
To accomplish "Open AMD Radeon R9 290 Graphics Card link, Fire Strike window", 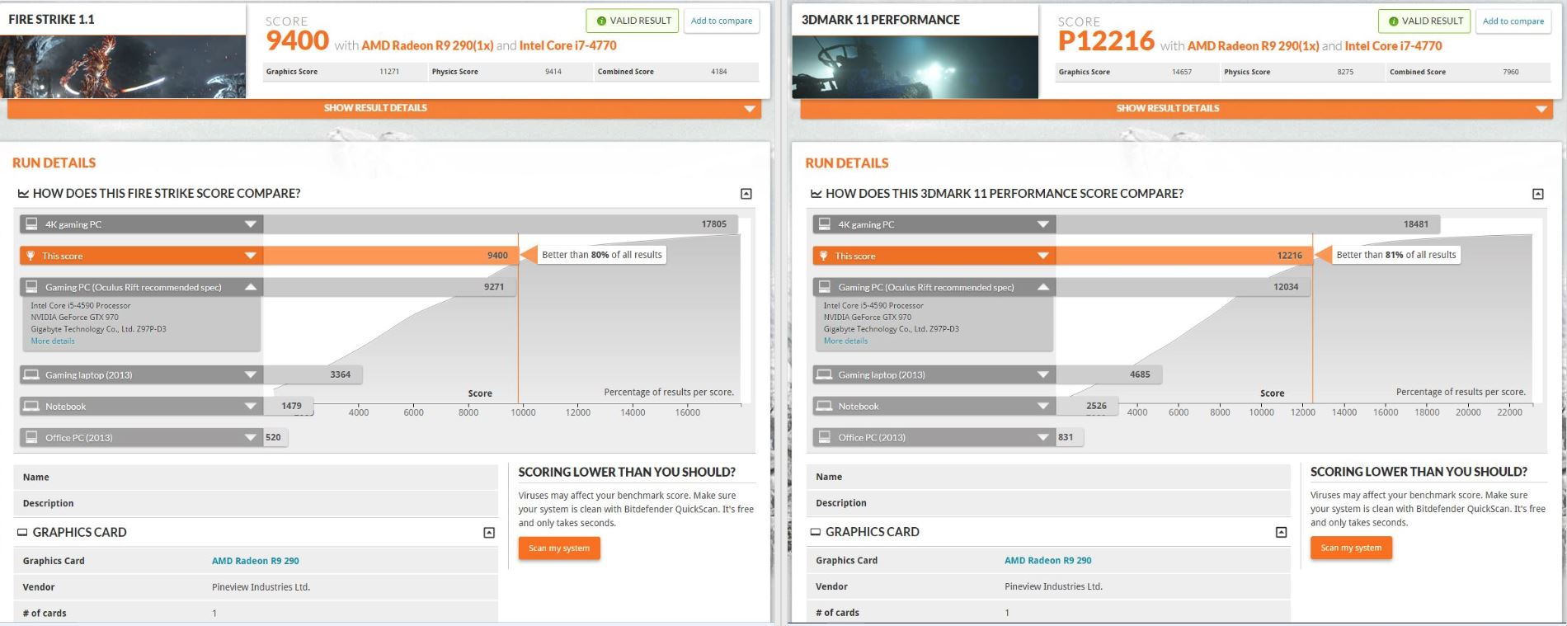I will point(256,561).
